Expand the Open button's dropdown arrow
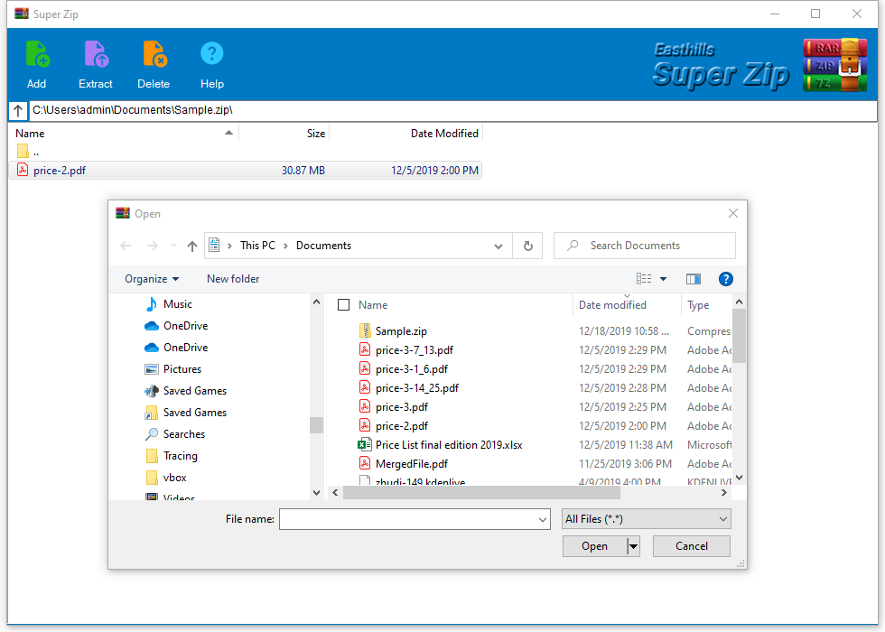The image size is (885, 632). pyautogui.click(x=632, y=545)
